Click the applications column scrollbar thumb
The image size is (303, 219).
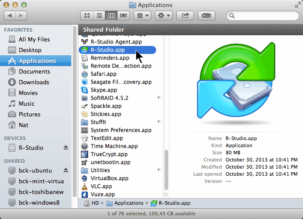(x=166, y=170)
